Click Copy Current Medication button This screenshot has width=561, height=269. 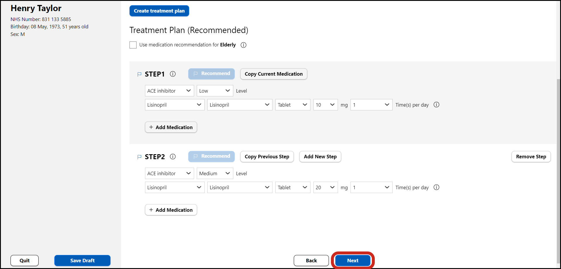tap(273, 74)
